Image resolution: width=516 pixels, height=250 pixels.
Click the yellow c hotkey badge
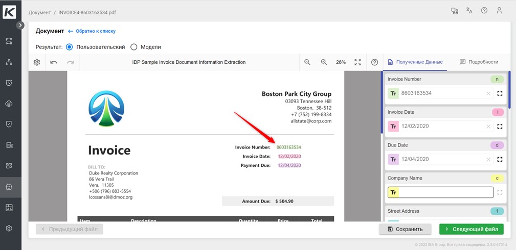pyautogui.click(x=497, y=178)
